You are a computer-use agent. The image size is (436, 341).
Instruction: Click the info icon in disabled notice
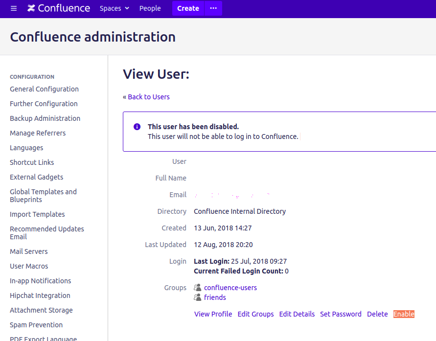[137, 127]
